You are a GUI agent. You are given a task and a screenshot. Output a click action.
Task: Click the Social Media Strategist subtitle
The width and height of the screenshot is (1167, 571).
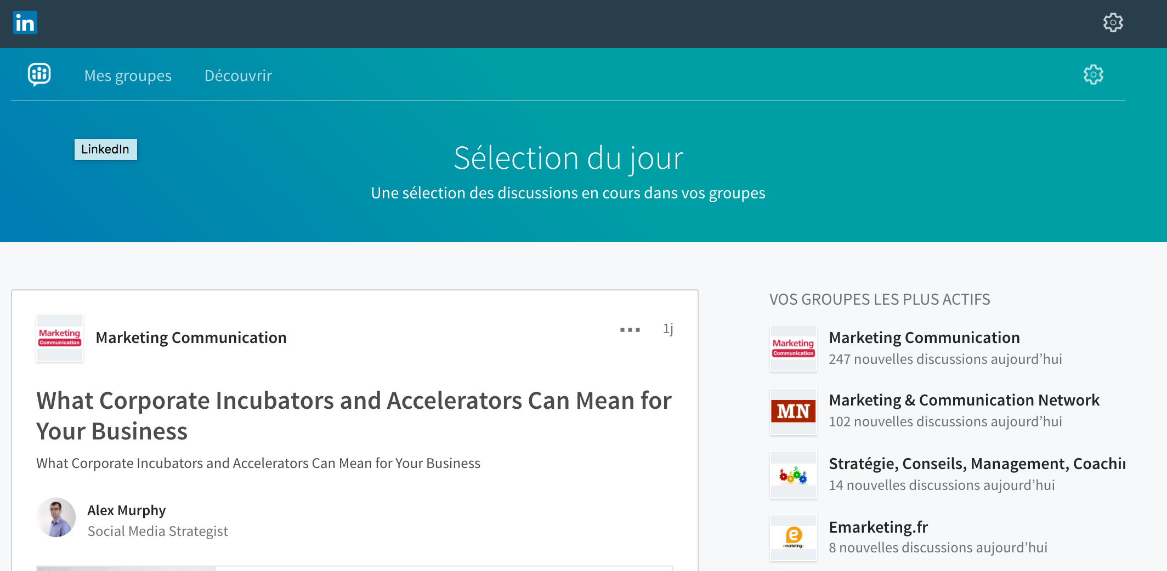(158, 531)
